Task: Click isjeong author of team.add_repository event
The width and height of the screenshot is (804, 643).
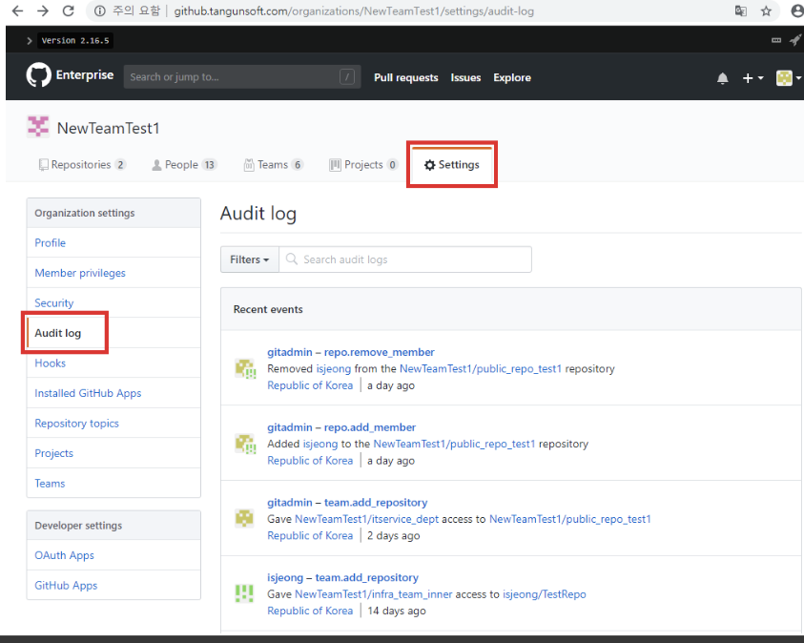Action: click(285, 577)
